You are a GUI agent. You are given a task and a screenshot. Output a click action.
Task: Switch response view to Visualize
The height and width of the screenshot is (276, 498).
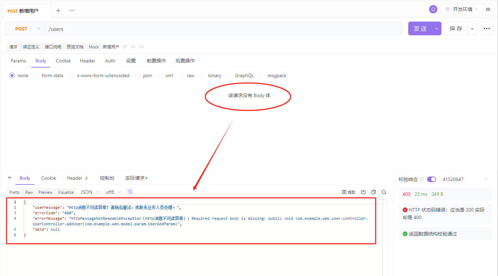[66, 192]
